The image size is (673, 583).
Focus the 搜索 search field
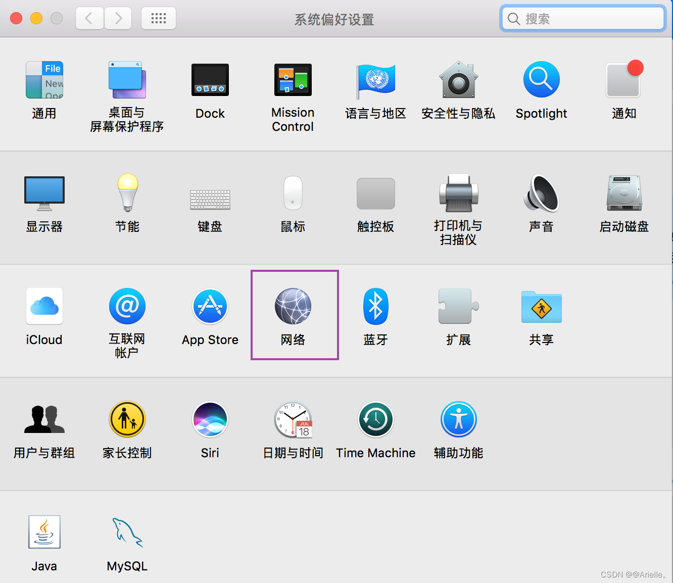(x=583, y=19)
